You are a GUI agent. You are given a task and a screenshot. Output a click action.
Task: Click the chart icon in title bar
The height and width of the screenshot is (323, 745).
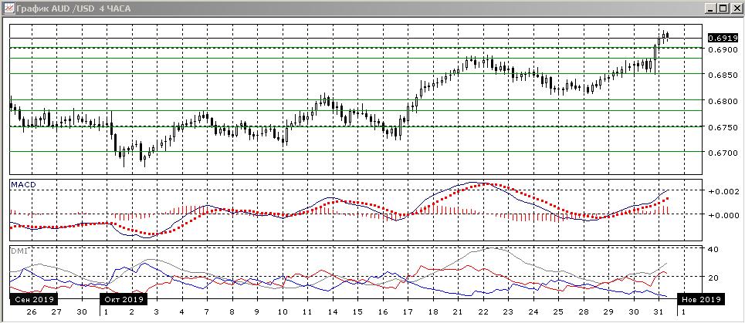click(x=8, y=8)
